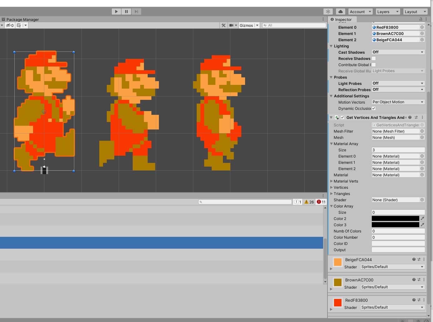Open the scene camera settings icon

tap(231, 25)
